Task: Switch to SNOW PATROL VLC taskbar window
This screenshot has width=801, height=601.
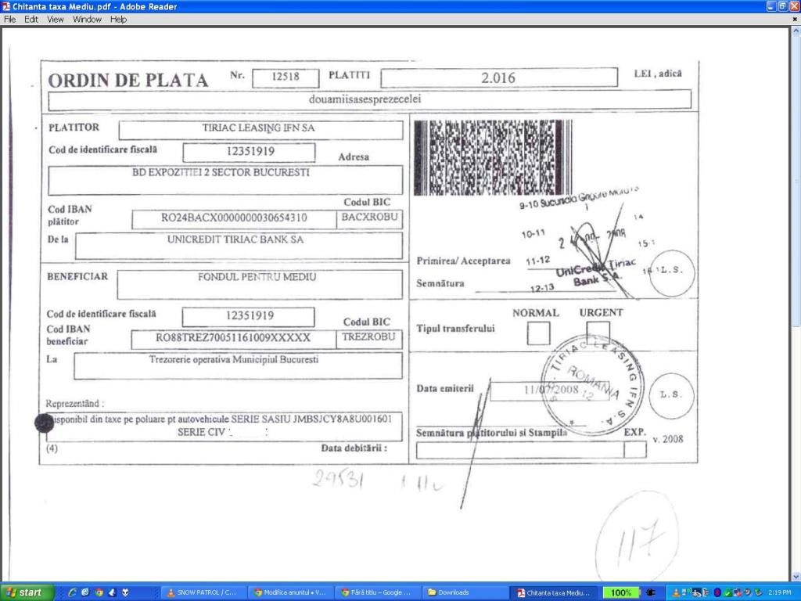Action: tap(202, 592)
